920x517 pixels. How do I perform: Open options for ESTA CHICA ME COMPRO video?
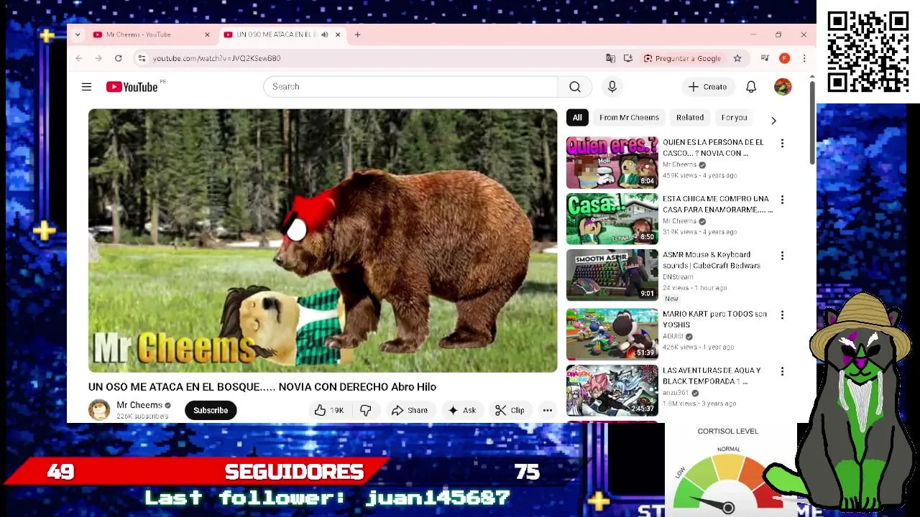[x=782, y=200]
